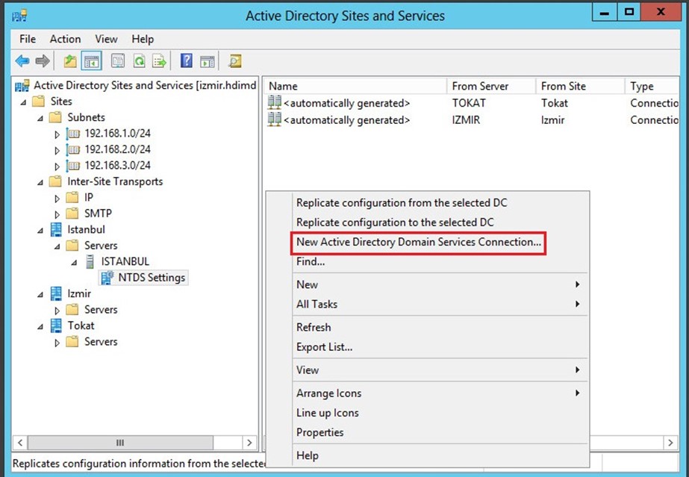Click the Istanbul site building icon
The width and height of the screenshot is (689, 477).
pyautogui.click(x=56, y=229)
